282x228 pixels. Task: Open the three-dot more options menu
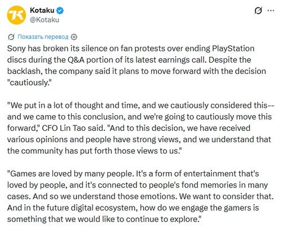coord(271,11)
